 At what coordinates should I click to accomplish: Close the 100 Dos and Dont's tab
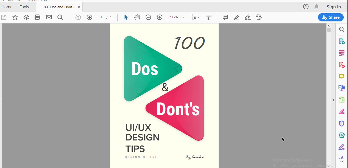pyautogui.click(x=79, y=7)
